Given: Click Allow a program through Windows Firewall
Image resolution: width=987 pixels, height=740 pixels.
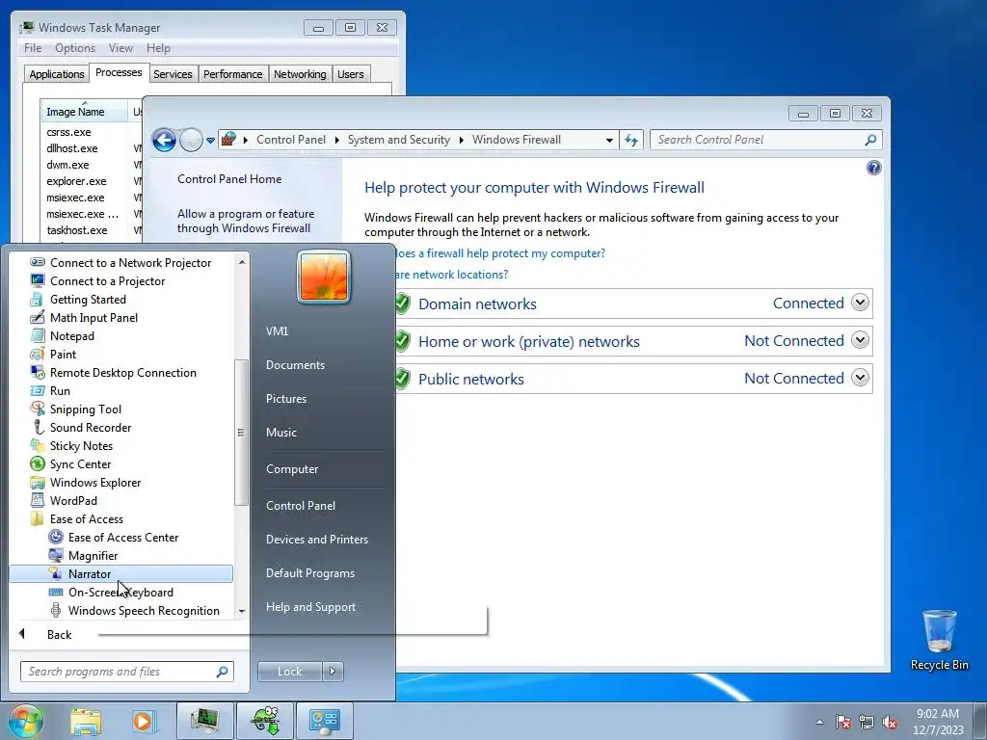Looking at the screenshot, I should tap(246, 221).
